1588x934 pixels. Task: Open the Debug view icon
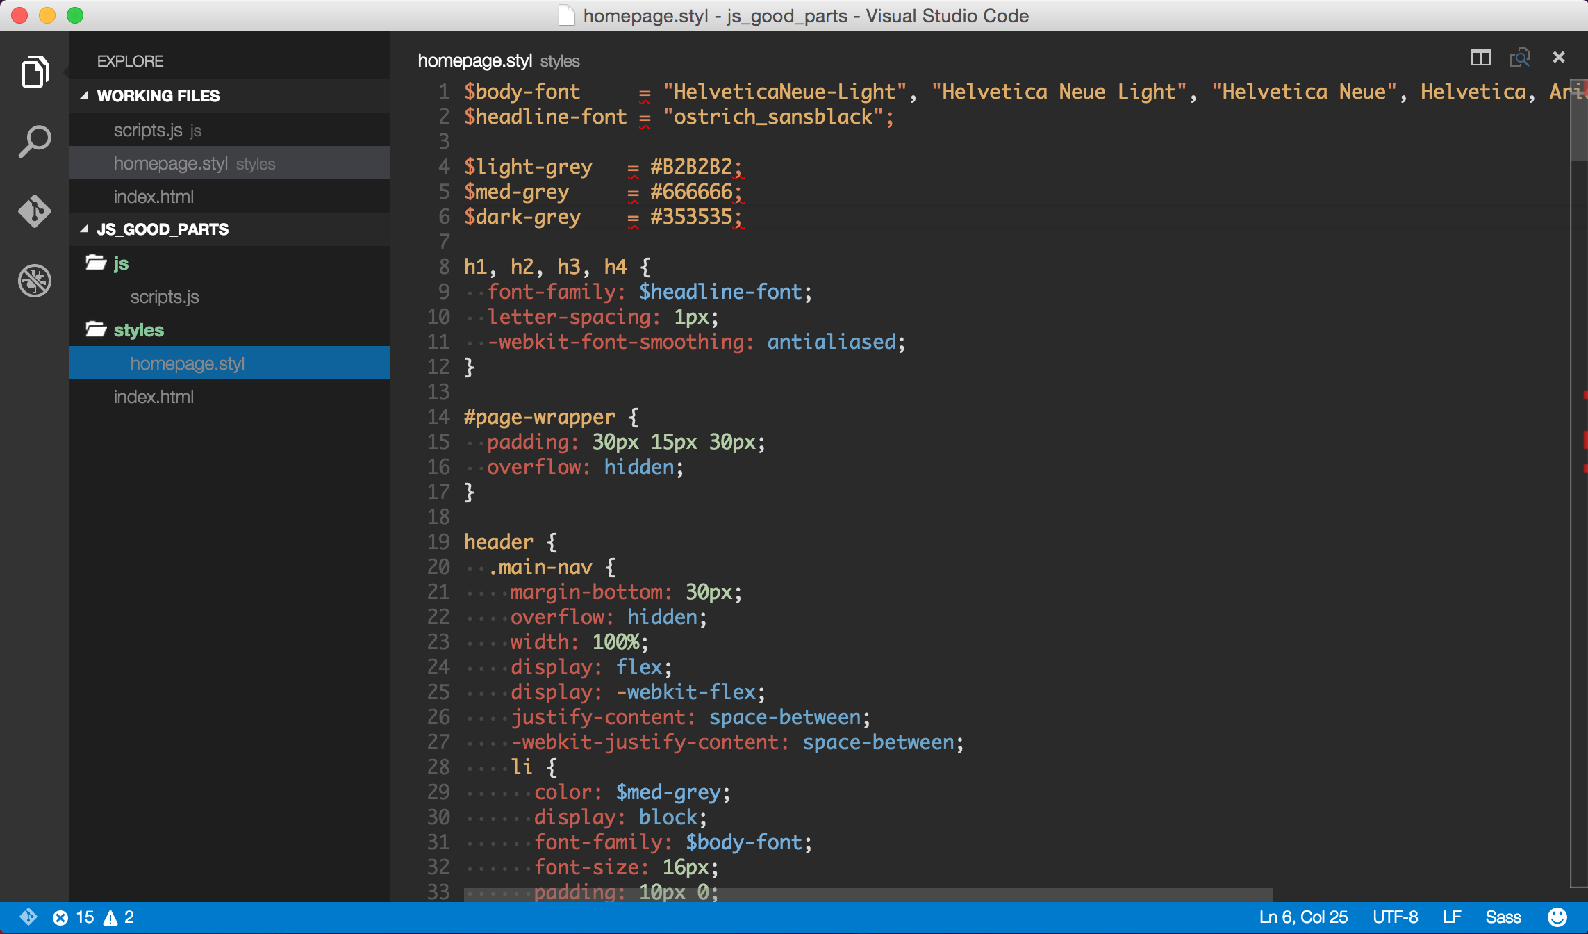(35, 281)
